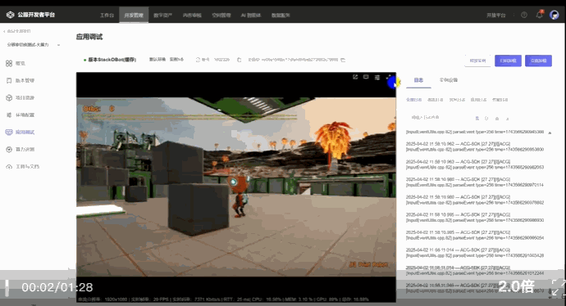Select the fourth log filter category
The width and height of the screenshot is (566, 306).
click(x=479, y=100)
